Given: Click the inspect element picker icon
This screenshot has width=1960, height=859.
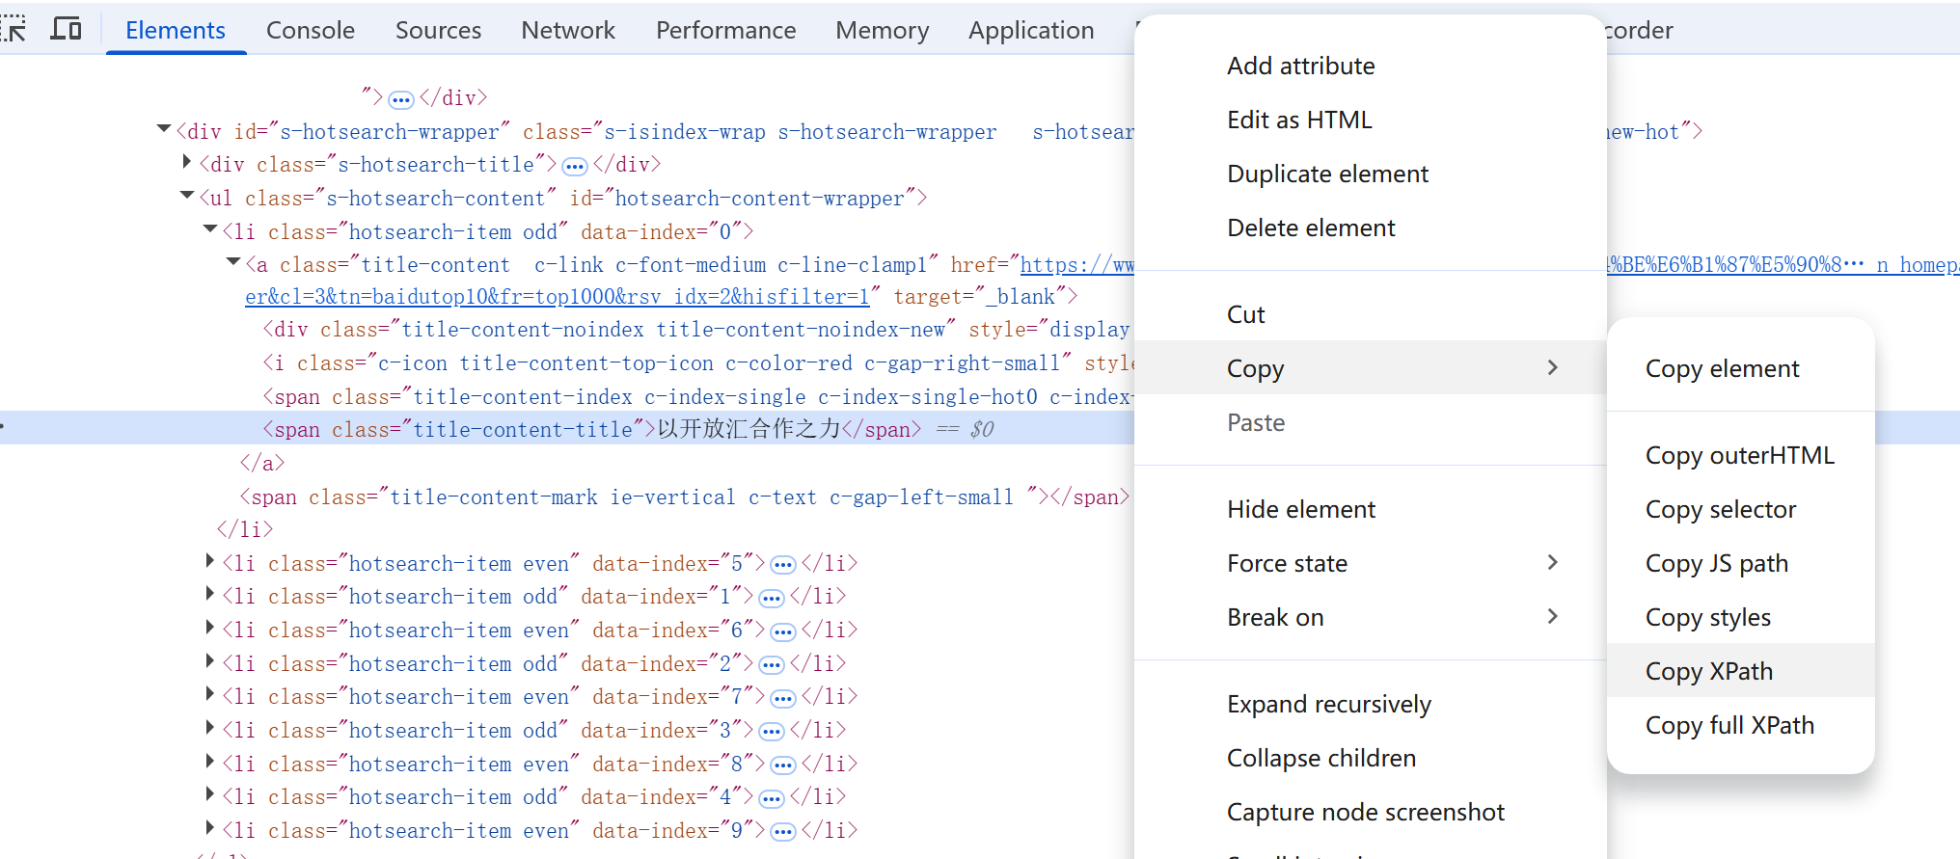Looking at the screenshot, I should coord(13,29).
